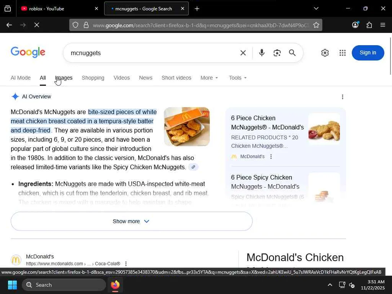Screen dimensions: 392x294
Task: Clear the search query text
Action: pyautogui.click(x=243, y=53)
